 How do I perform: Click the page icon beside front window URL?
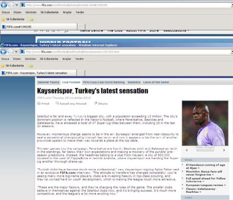coord(22,52)
